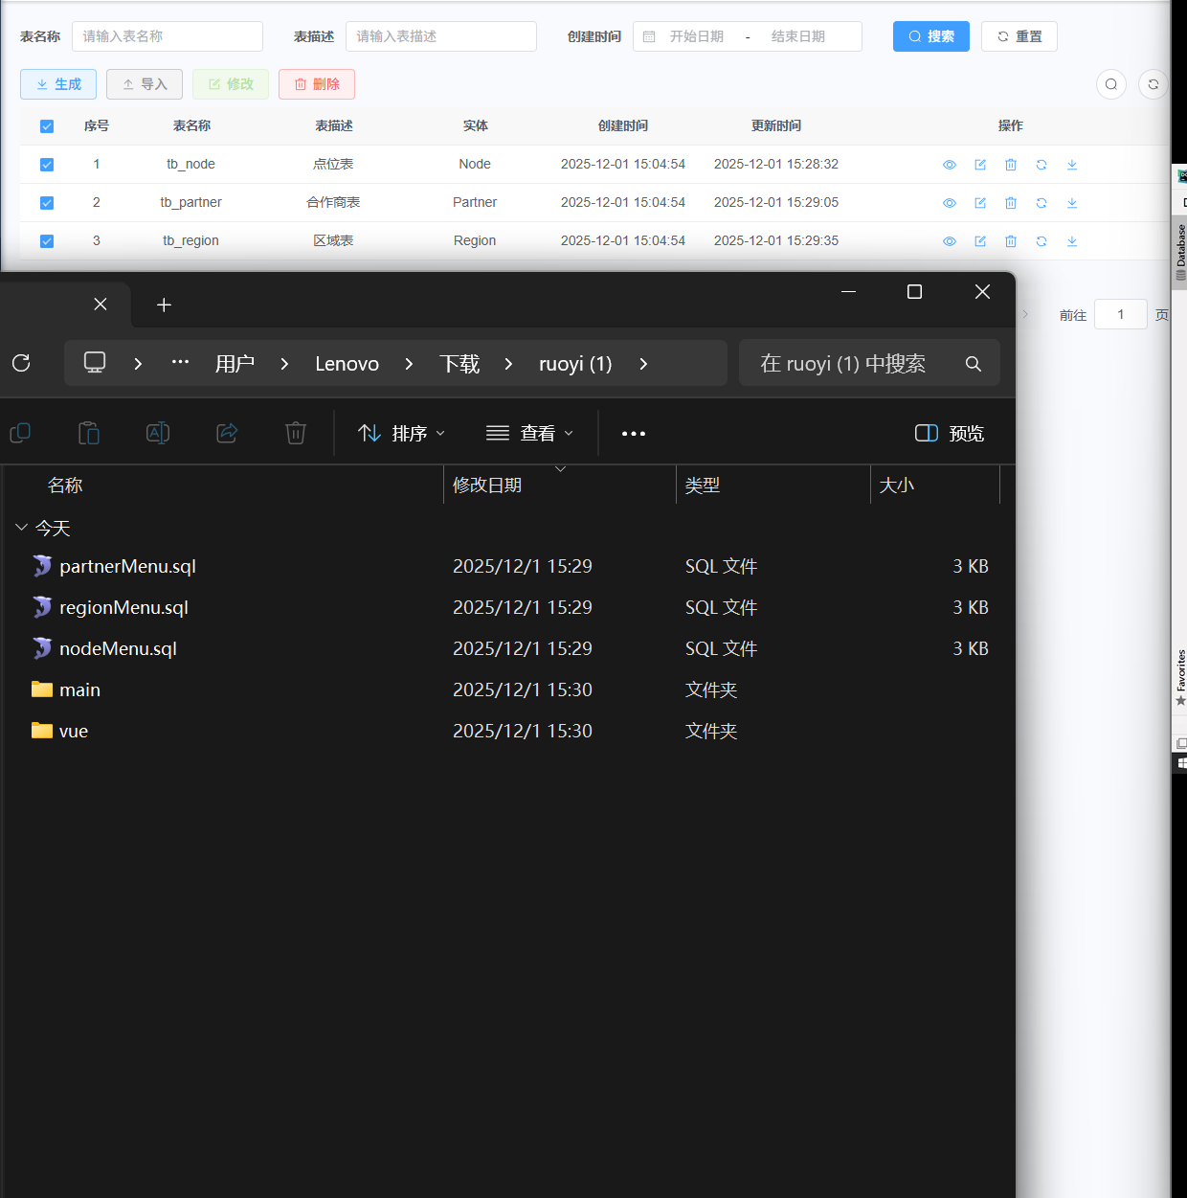
Task: Click the sync icon in tb_node row
Action: click(x=1041, y=165)
